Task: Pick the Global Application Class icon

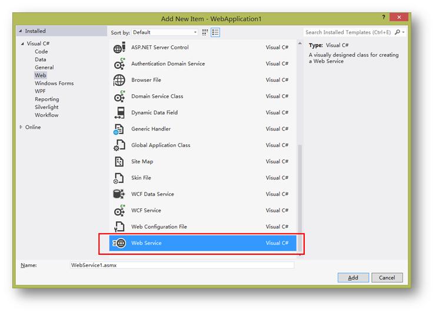Action: click(x=119, y=145)
